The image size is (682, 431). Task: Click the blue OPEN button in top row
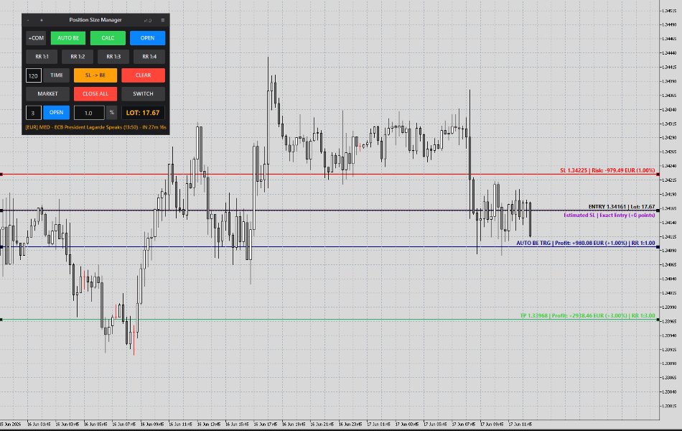tap(147, 38)
